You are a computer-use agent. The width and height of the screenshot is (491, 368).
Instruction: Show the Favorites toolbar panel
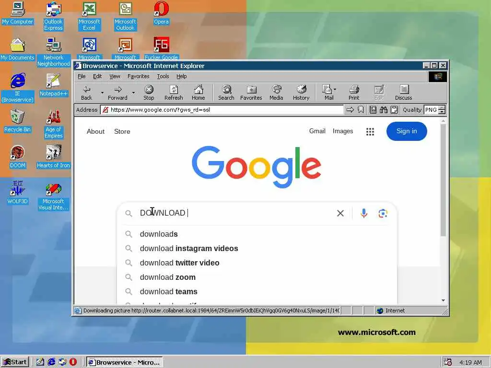coord(251,92)
